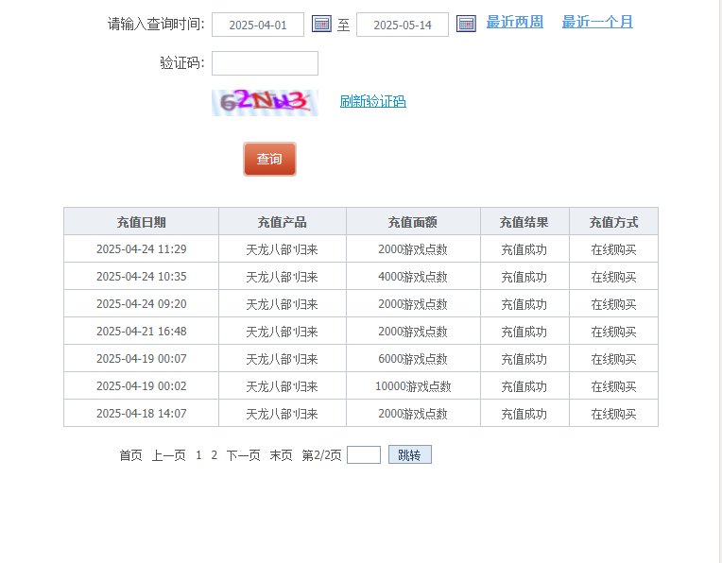This screenshot has height=563, width=722.
Task: Click 在线购买 in the 00:07 row
Action: [613, 359]
